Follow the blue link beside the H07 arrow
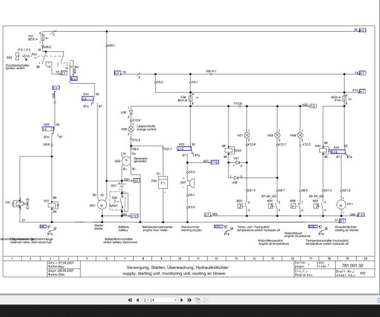 point(215,162)
